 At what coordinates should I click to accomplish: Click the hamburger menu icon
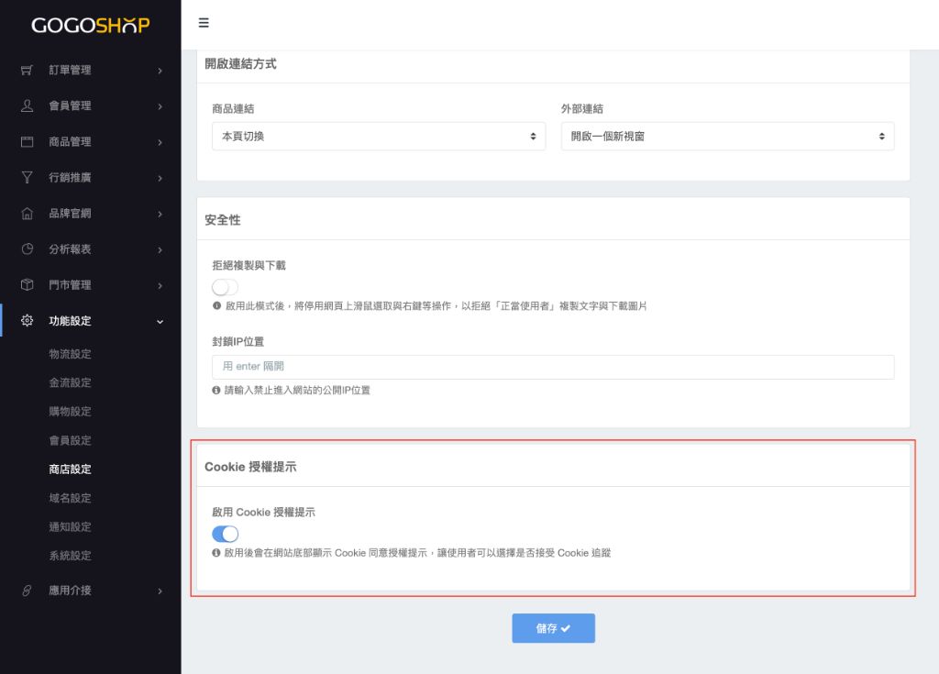[204, 23]
